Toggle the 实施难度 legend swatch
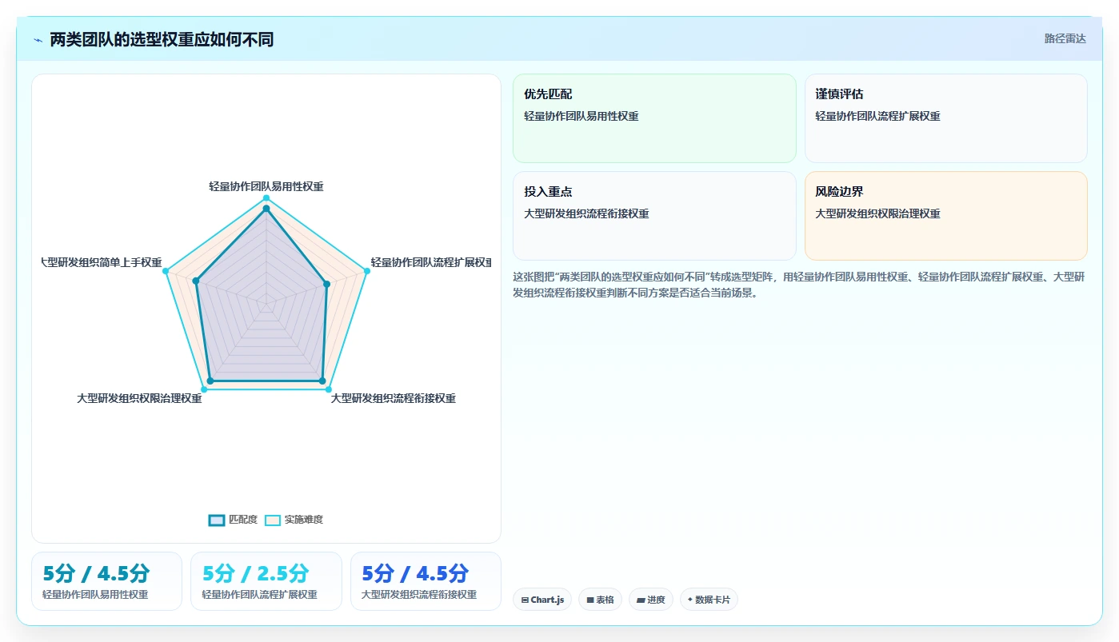The image size is (1119, 642). point(273,520)
